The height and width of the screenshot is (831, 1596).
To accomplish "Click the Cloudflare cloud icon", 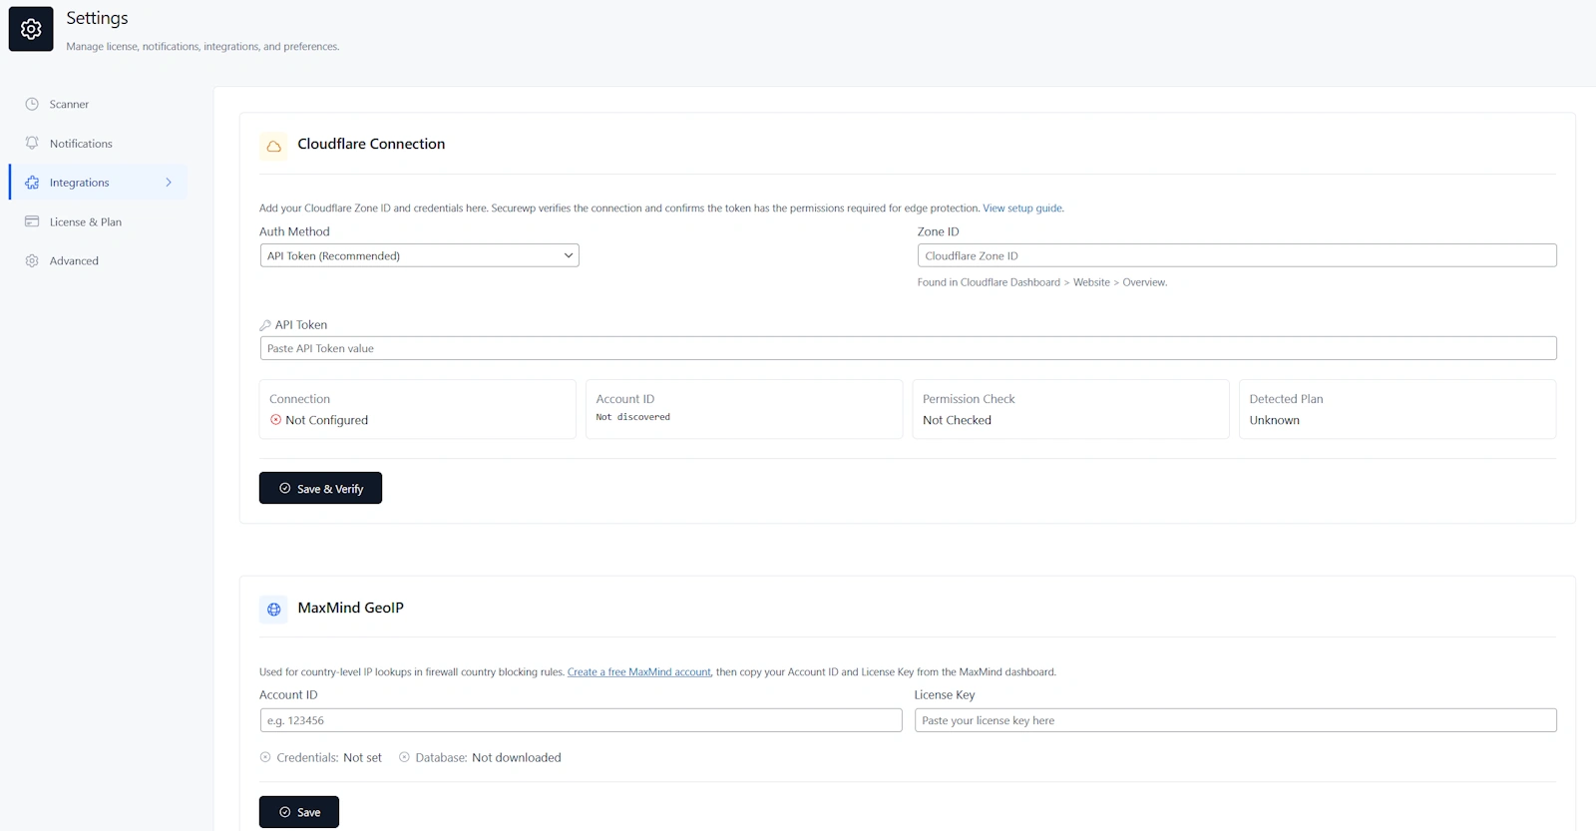I will click(x=273, y=147).
